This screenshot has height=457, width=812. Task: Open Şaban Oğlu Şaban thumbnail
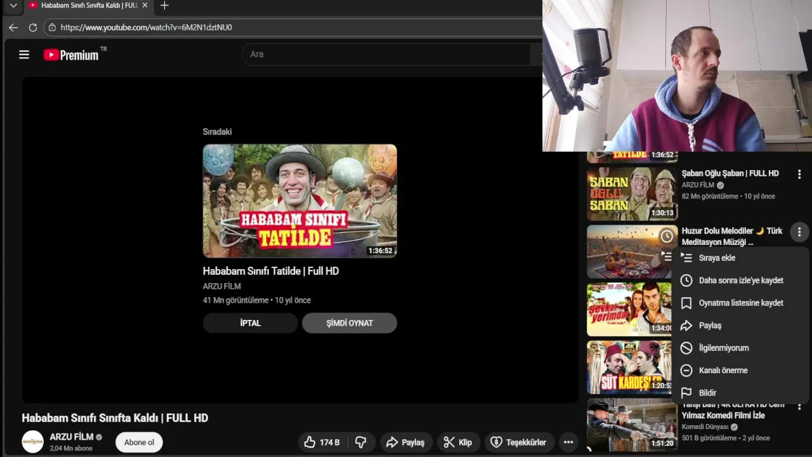pos(632,193)
